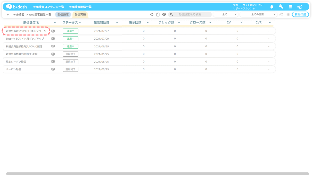Expand the 配信設定名 column menu
This screenshot has width=312, height=175.
coord(55,23)
